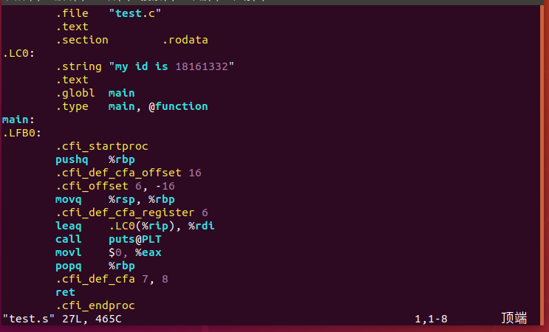
Task: Place cursor on .rodata section name
Action: 188,40
